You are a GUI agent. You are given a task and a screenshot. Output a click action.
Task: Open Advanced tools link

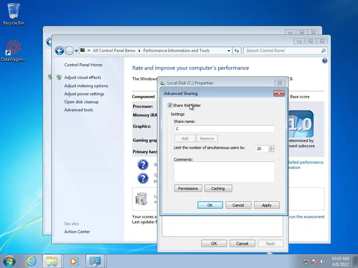(79, 110)
